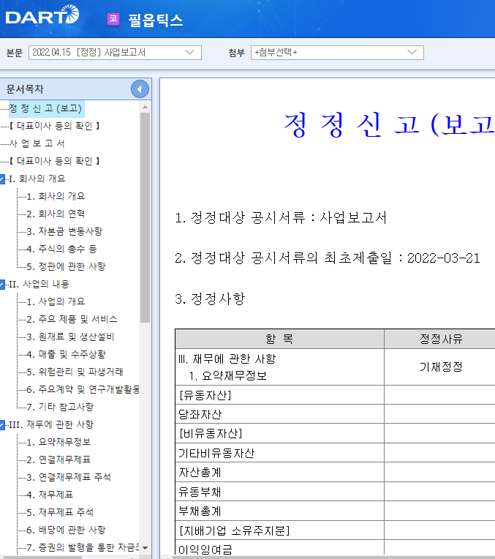Open 3. 원재료 및 생산설비 subsection

point(70,337)
